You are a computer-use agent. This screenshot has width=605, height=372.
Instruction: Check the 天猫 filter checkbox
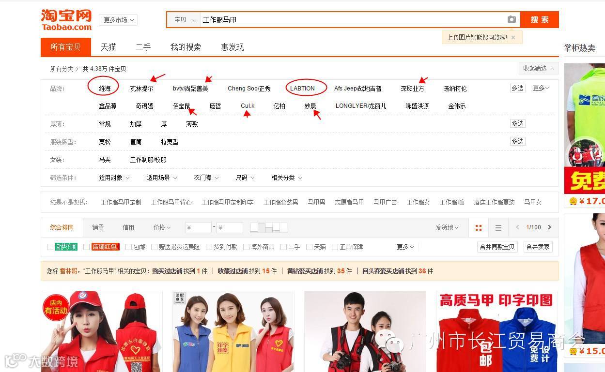pos(309,247)
